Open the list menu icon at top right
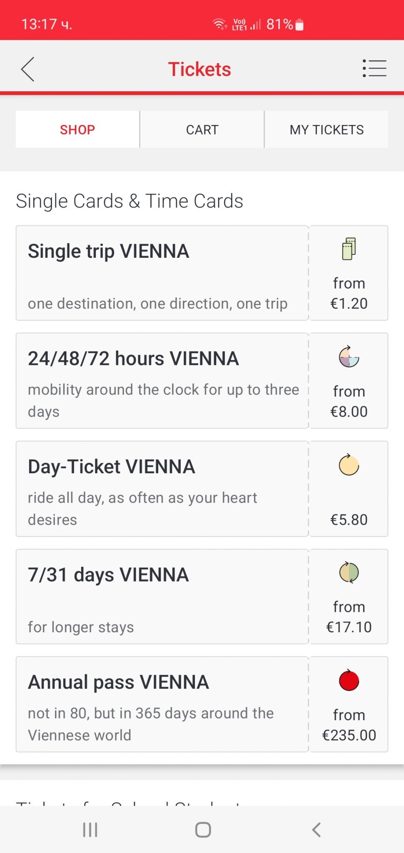The width and height of the screenshot is (404, 853). coord(374,68)
